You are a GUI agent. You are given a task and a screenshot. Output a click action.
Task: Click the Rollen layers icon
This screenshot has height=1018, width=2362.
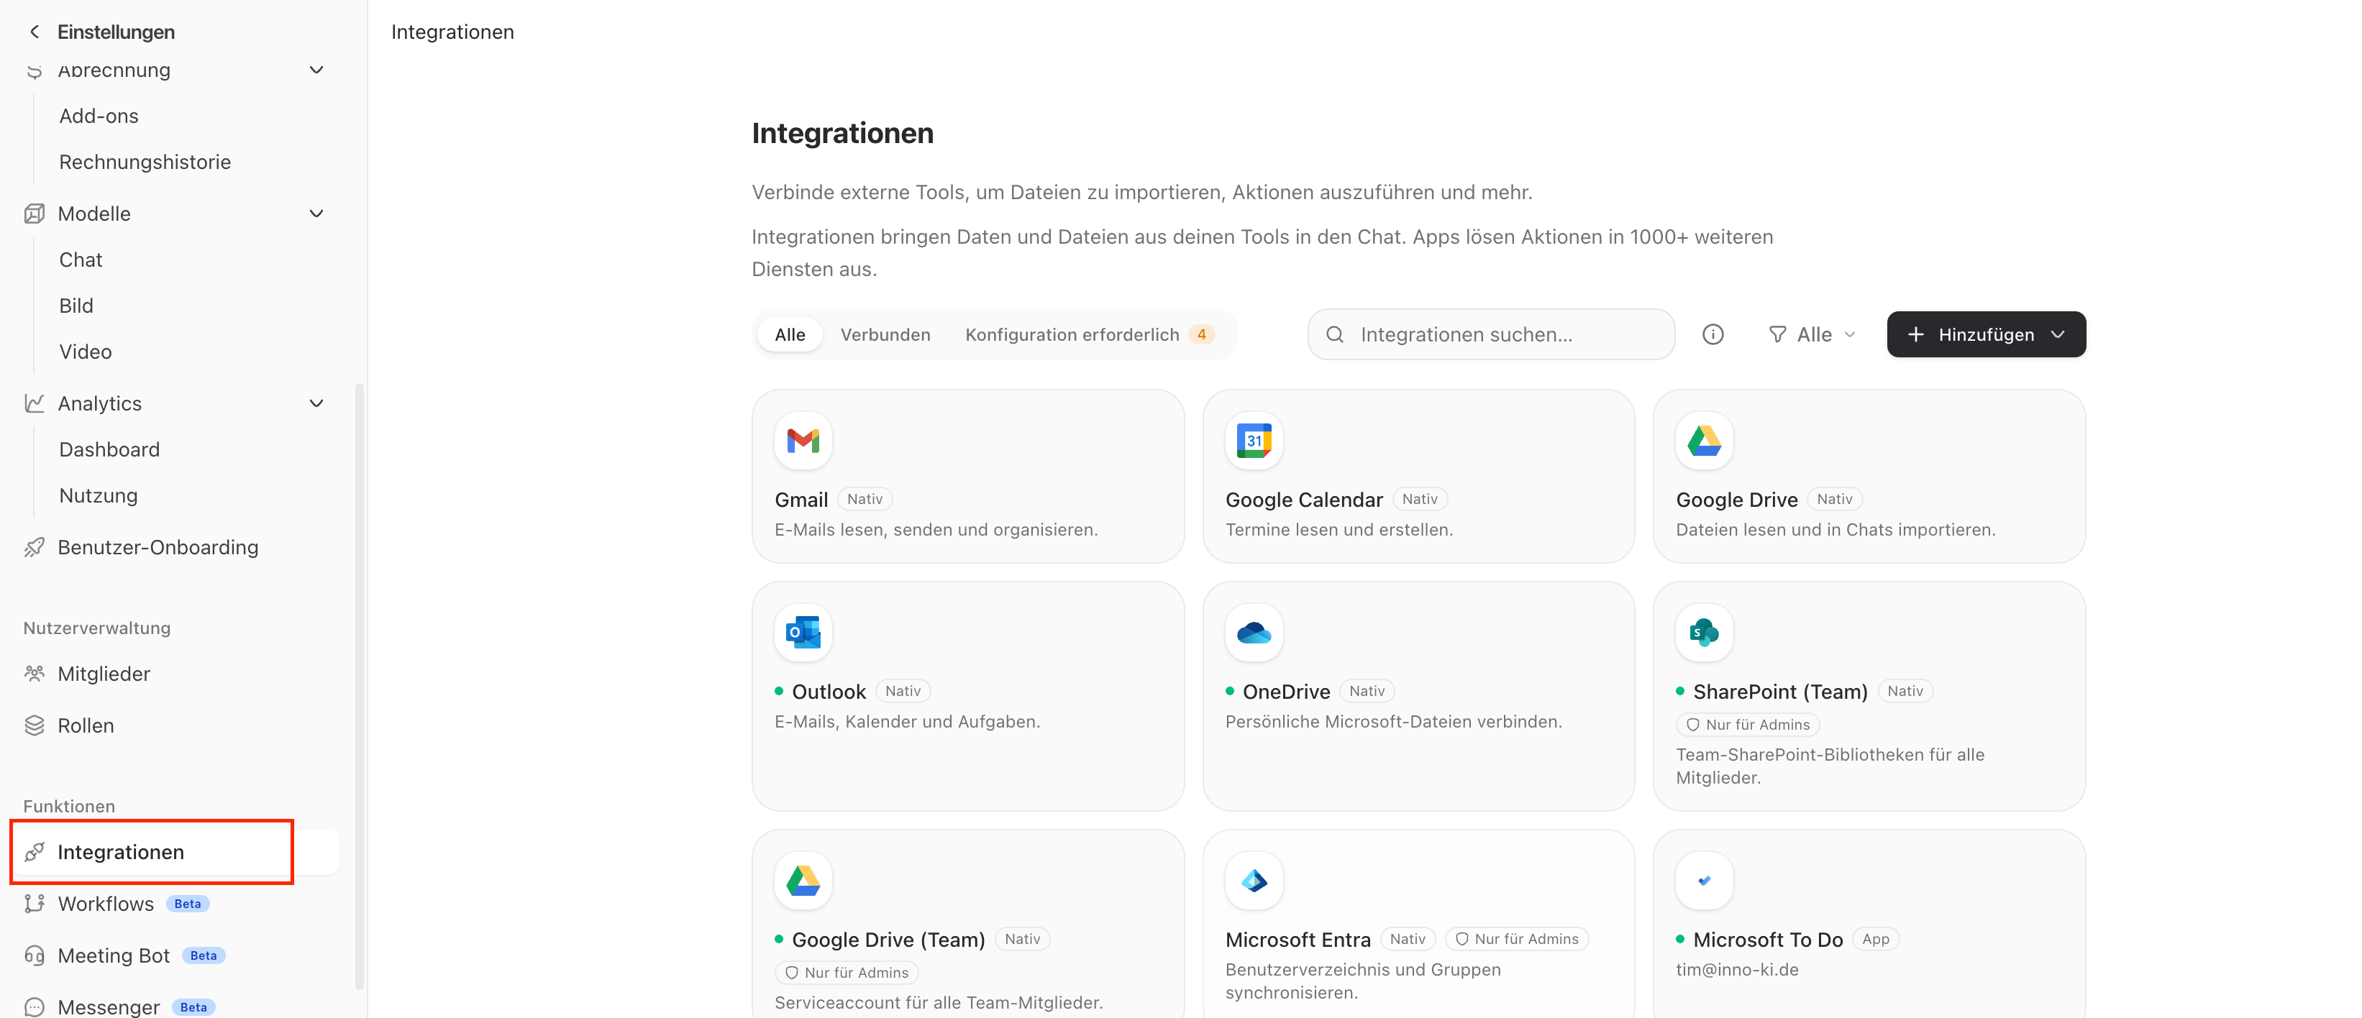pyautogui.click(x=34, y=725)
